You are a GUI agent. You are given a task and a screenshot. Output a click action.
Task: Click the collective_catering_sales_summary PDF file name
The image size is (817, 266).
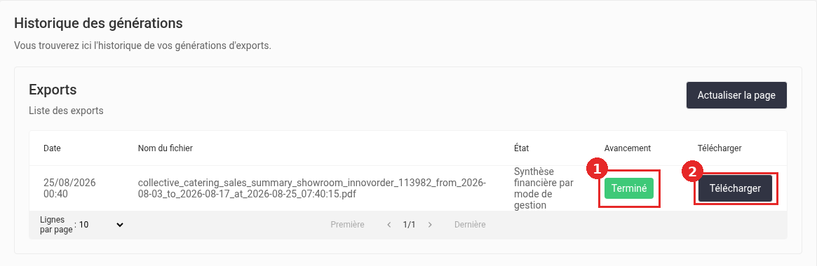(311, 188)
